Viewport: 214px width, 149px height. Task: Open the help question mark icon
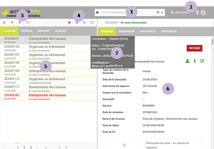pyautogui.click(x=197, y=13)
